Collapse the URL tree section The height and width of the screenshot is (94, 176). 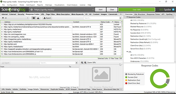127,52
